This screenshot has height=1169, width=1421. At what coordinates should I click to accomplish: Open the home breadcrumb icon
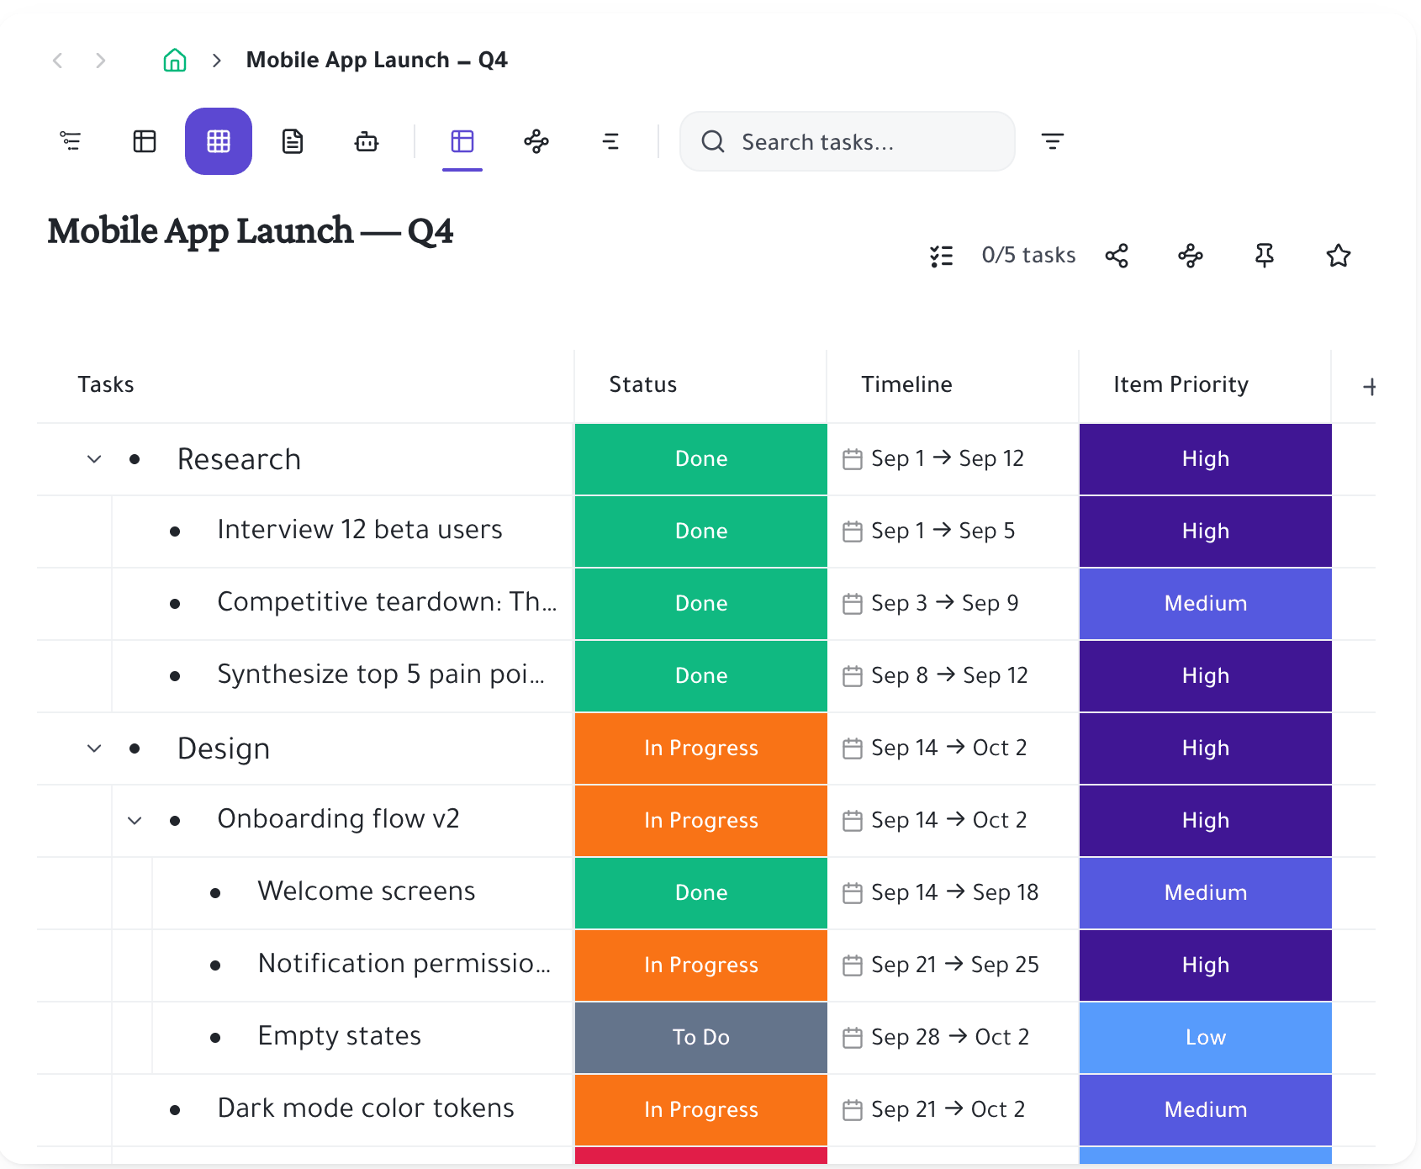175,60
